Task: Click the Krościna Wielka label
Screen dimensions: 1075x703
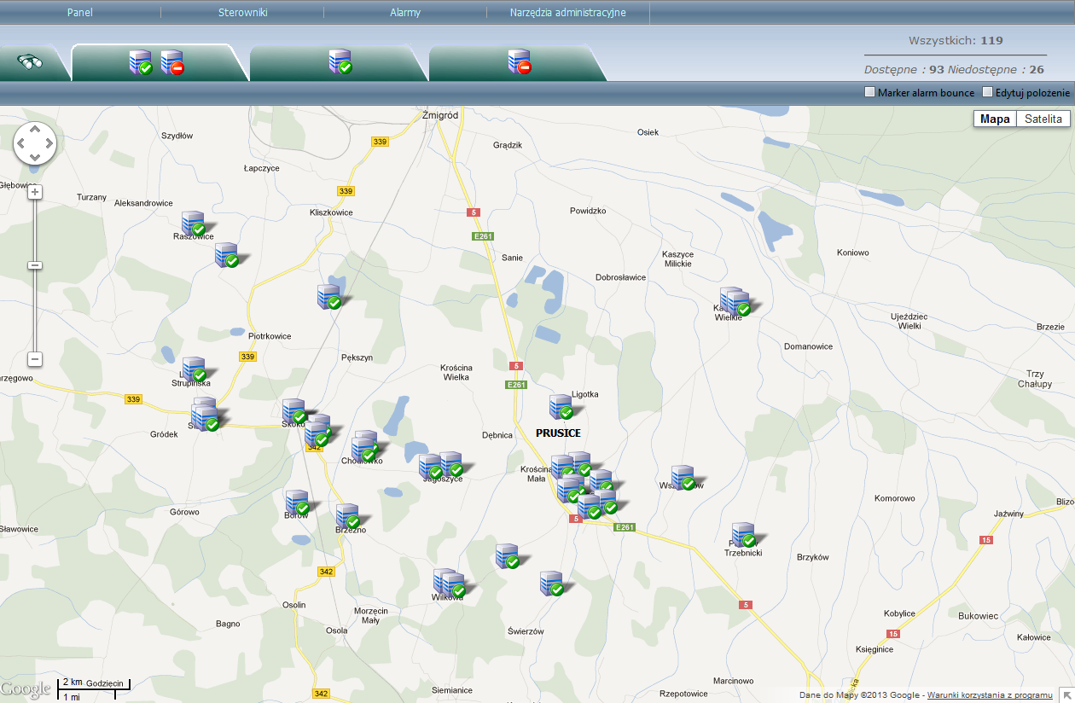Action: pos(456,372)
